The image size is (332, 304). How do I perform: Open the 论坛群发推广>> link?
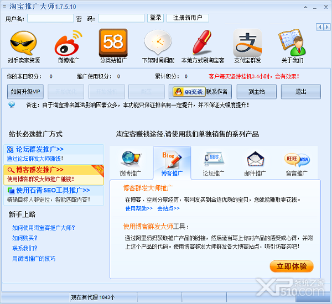click(x=40, y=149)
